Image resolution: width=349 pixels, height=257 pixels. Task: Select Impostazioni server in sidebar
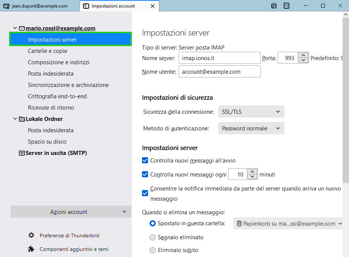(x=70, y=39)
